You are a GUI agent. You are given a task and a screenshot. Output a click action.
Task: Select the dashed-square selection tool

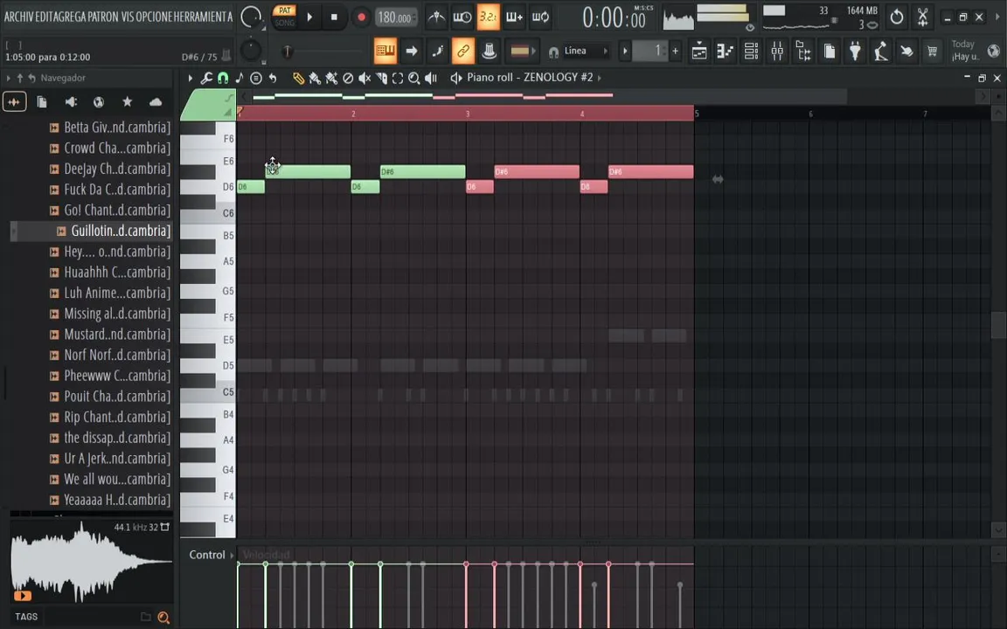click(398, 78)
